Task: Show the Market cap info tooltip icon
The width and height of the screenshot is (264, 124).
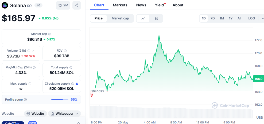Action: [50, 34]
